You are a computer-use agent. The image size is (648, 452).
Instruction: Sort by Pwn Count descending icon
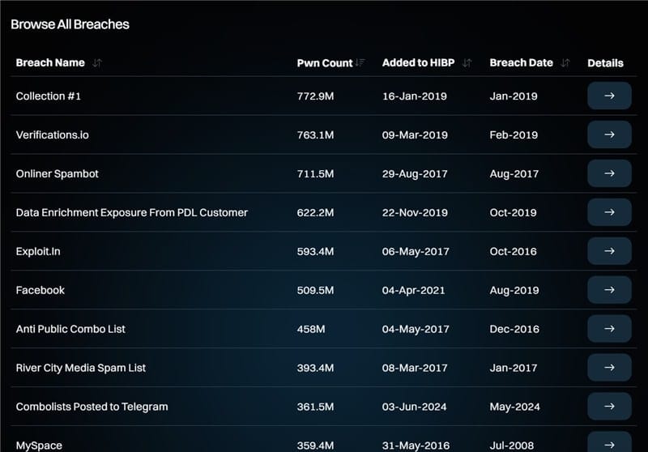pos(360,63)
